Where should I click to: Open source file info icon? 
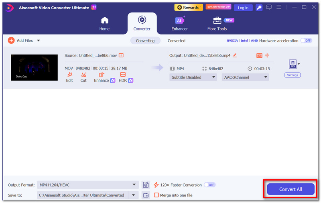pos(121,55)
